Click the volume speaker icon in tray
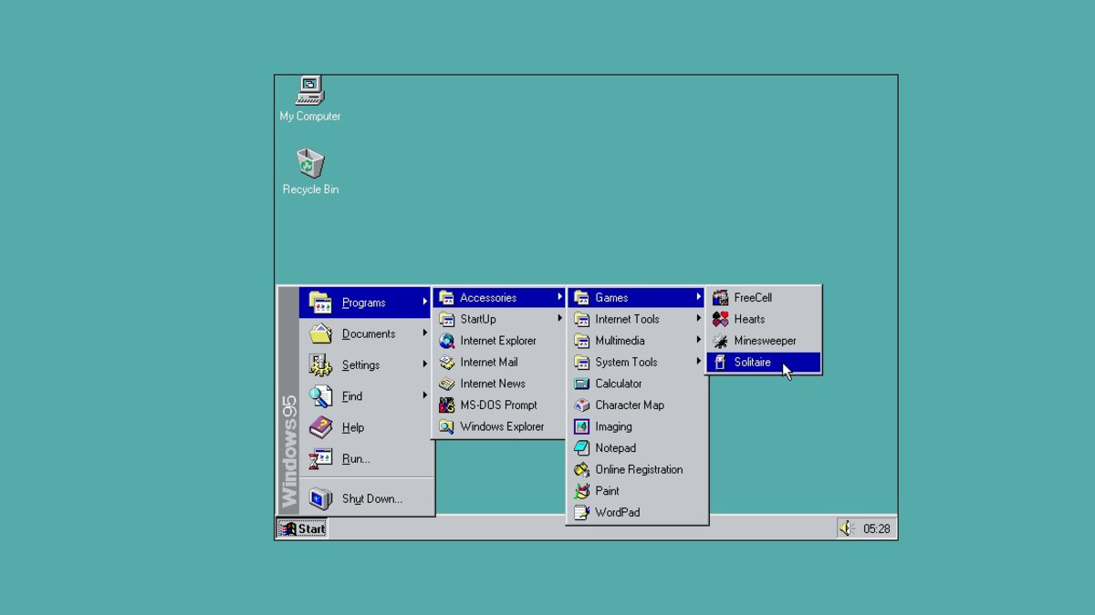 [847, 528]
